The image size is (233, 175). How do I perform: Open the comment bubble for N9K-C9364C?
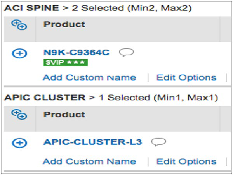pyautogui.click(x=127, y=53)
